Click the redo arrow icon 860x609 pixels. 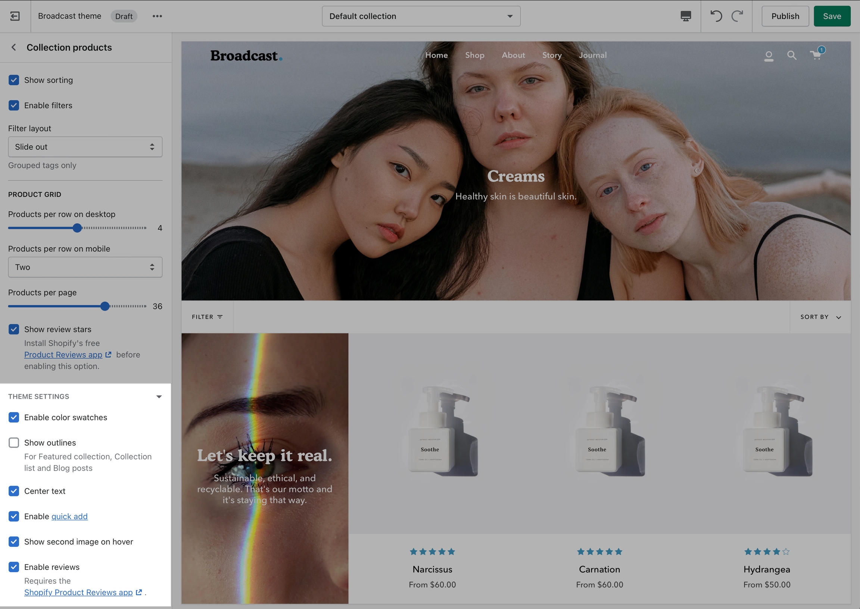[737, 16]
